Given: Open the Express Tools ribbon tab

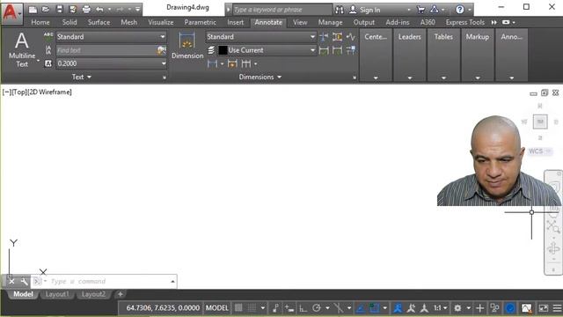Looking at the screenshot, I should point(465,22).
